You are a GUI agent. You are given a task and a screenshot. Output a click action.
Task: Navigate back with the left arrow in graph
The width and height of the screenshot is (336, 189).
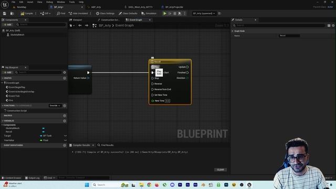coord(80,26)
